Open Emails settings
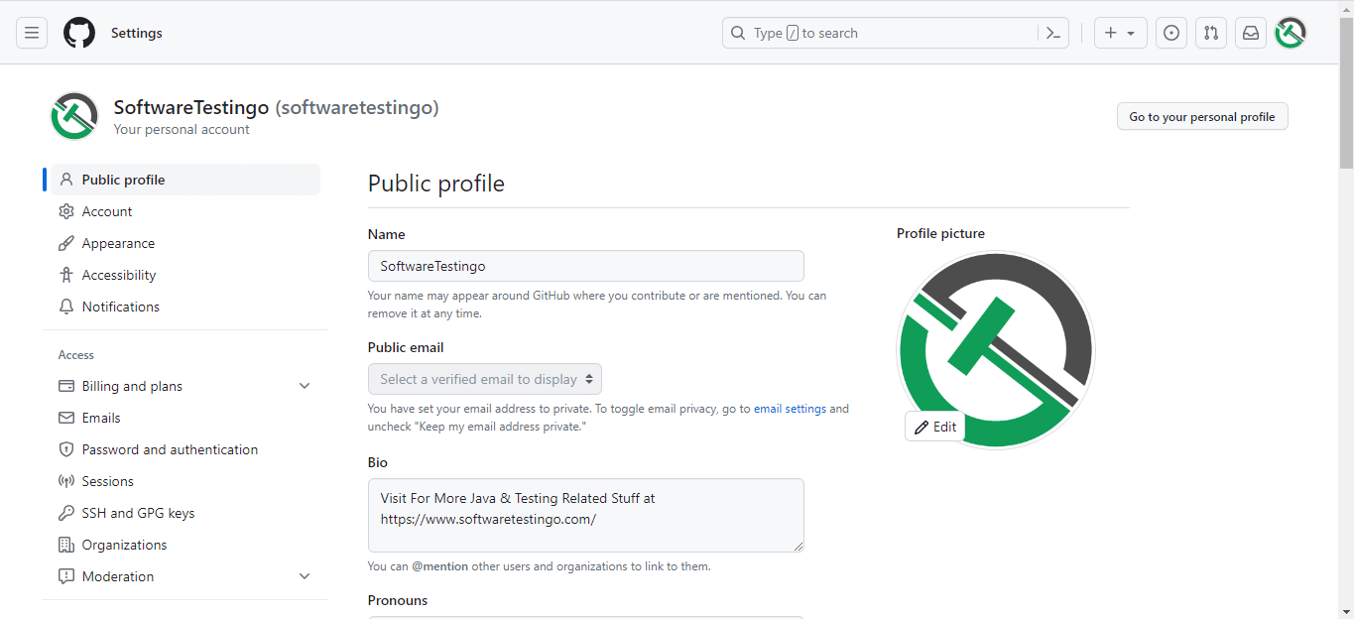Viewport: 1354px width, 619px height. click(185, 418)
